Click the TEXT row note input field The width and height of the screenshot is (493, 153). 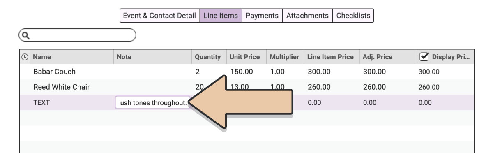tap(152, 103)
